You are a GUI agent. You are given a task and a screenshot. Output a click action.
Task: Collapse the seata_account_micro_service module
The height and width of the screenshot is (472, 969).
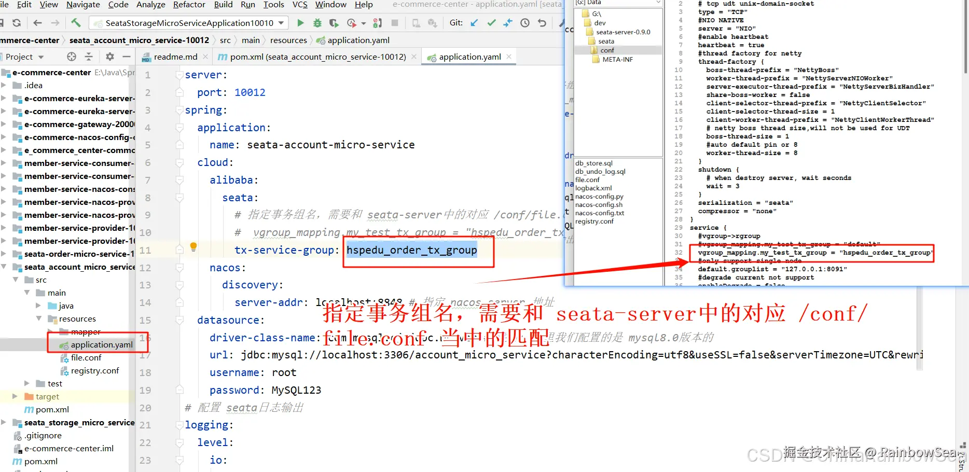click(x=4, y=267)
